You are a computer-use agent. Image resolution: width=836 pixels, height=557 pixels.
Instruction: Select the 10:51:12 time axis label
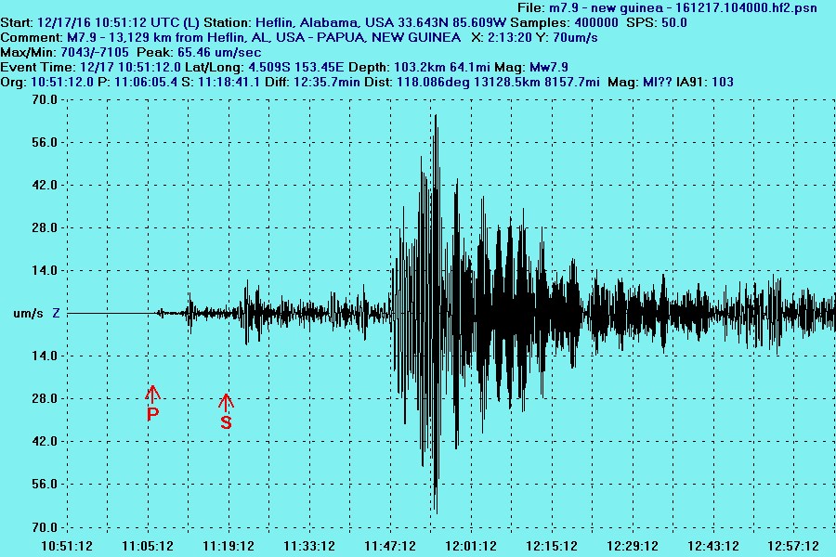pyautogui.click(x=67, y=547)
